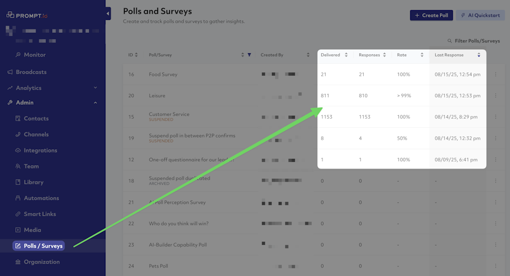Screen dimensions: 510x276
Task: Open kebab menu for Pets Poll row
Action: point(495,266)
